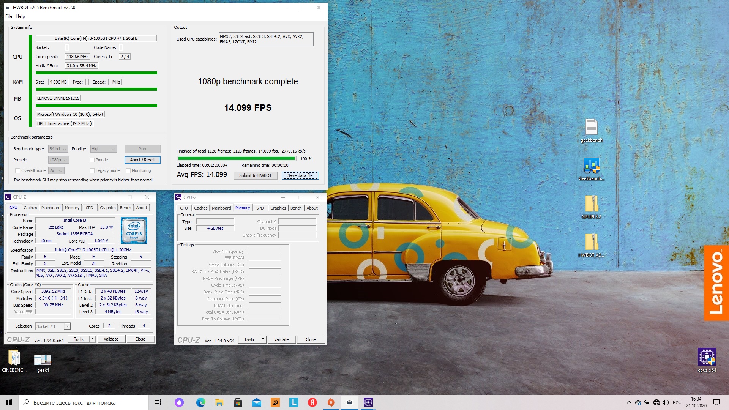Image resolution: width=729 pixels, height=410 pixels.
Task: Expand Tools arrow in right CPU-Z window
Action: [263, 339]
